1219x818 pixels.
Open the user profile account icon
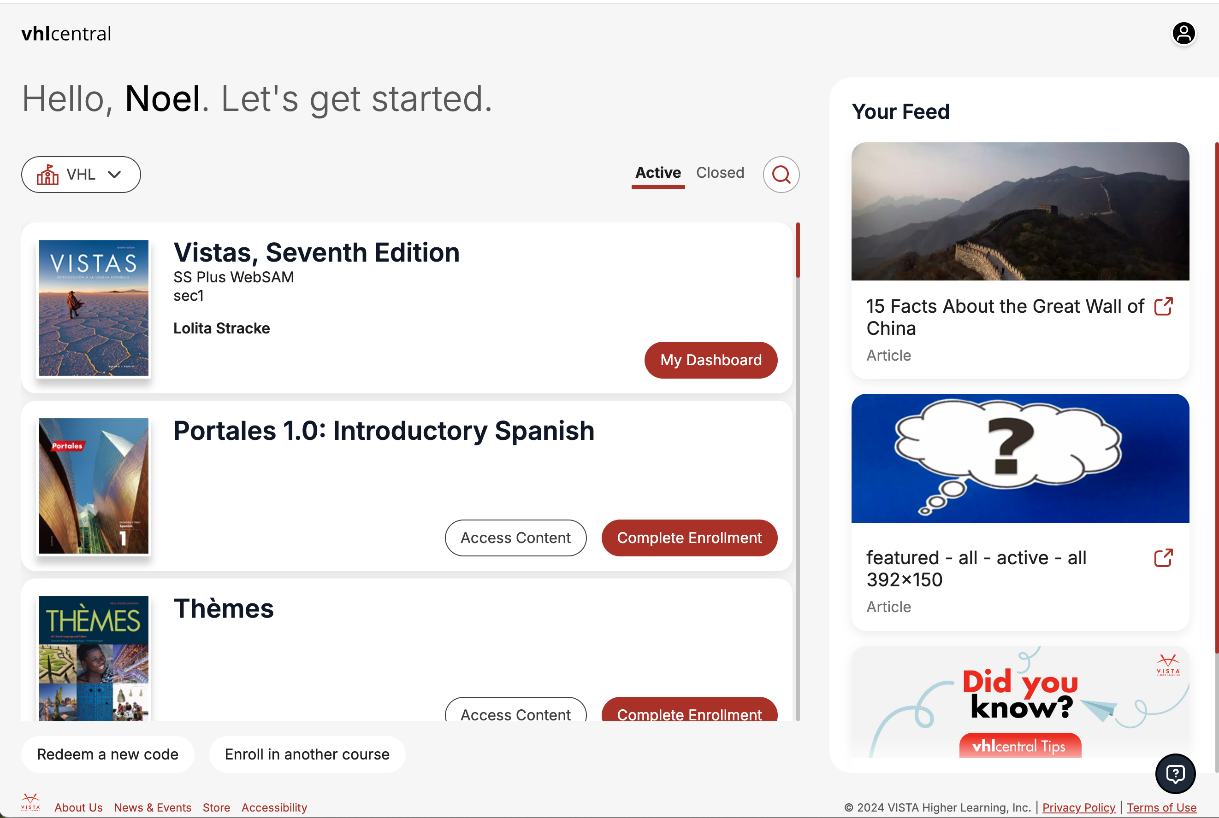point(1183,34)
